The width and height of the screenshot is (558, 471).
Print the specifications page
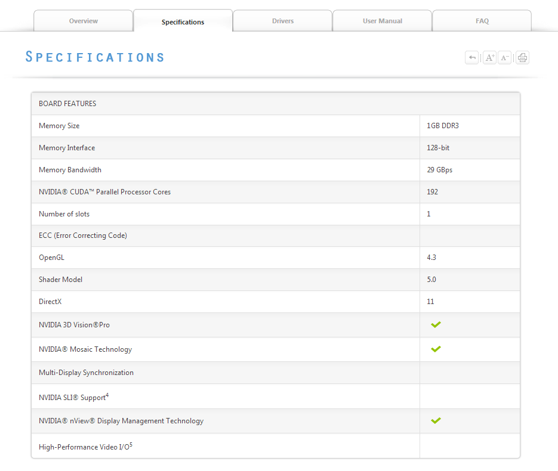coord(523,58)
